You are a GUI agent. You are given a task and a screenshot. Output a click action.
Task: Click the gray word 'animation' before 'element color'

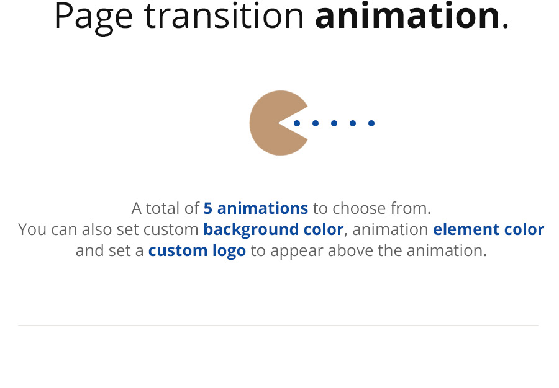pyautogui.click(x=391, y=229)
